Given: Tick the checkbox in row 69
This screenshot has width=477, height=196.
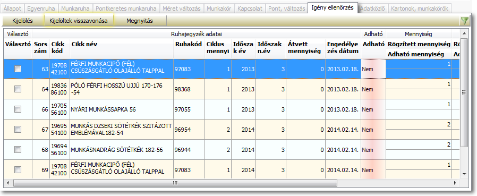Looking at the screenshot, I should [18, 169].
